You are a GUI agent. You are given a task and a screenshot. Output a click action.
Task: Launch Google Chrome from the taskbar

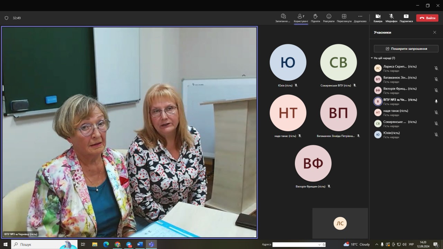pos(117,245)
